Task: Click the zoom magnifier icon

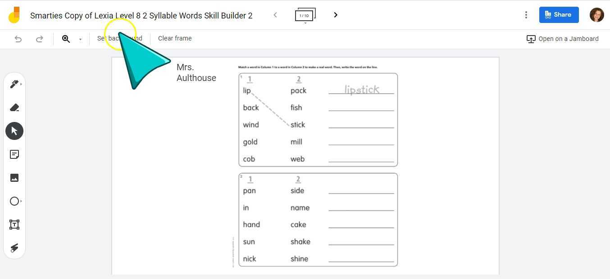Action: [x=66, y=39]
